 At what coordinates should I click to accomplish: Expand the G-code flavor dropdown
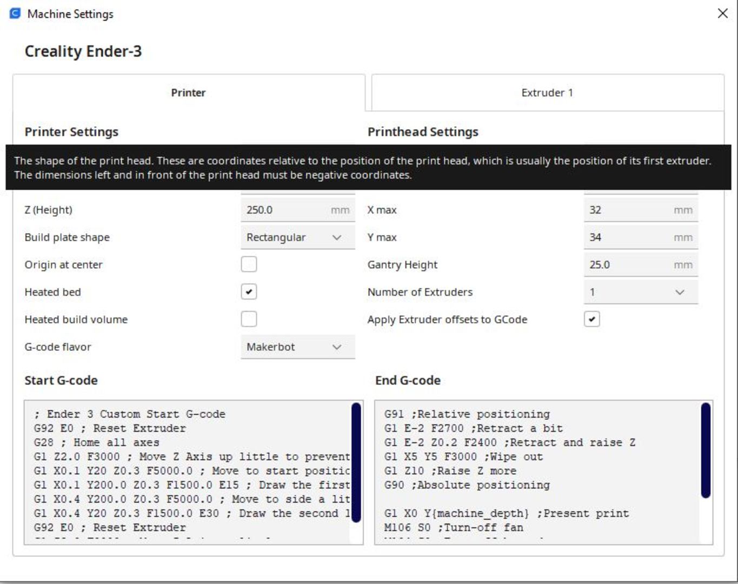coord(298,347)
